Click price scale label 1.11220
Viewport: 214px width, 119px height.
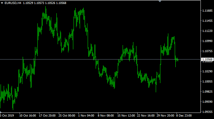(208, 31)
